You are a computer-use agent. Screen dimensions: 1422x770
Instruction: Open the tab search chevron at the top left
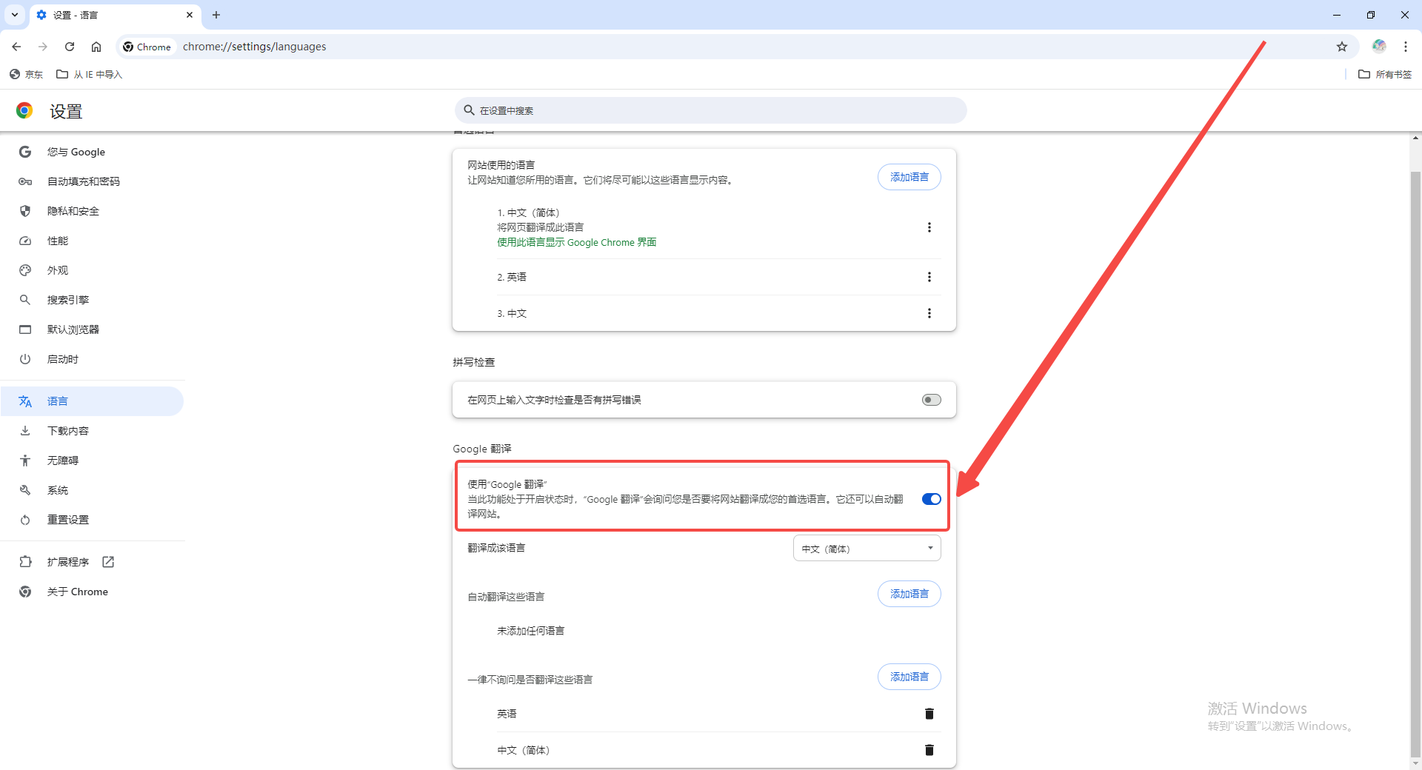15,15
